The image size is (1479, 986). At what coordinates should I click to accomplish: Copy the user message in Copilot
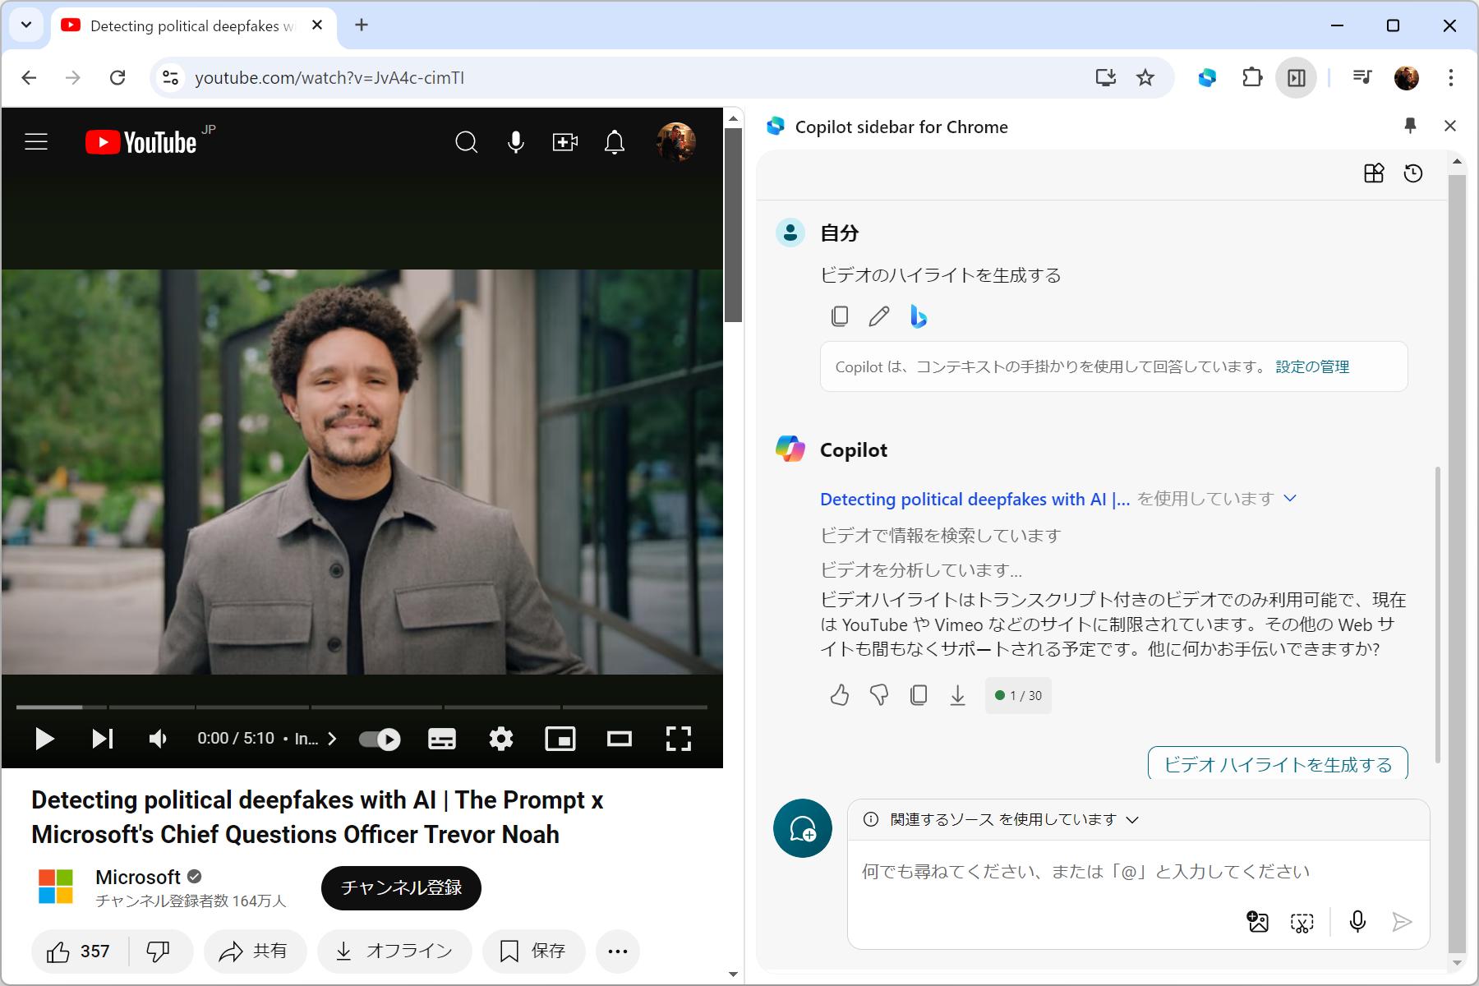pos(840,316)
